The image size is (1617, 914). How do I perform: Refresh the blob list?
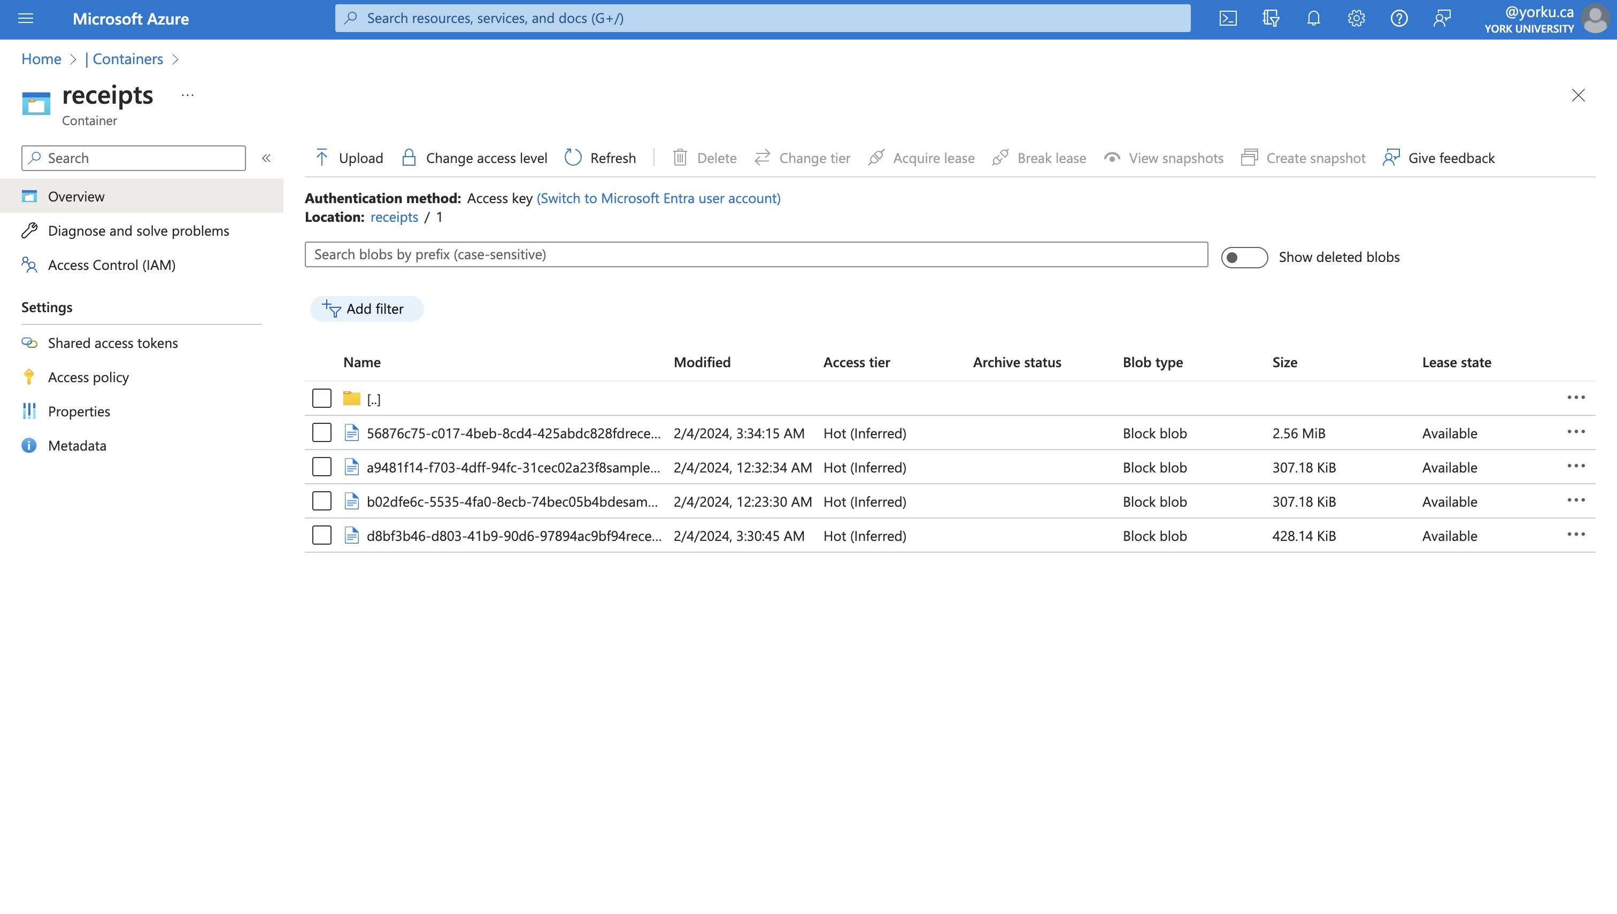pos(600,158)
